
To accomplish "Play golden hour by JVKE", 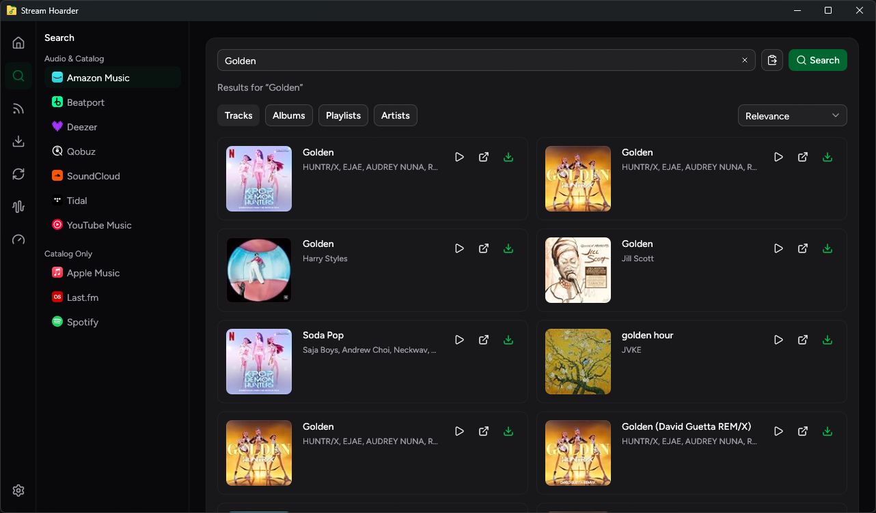I will (x=778, y=340).
